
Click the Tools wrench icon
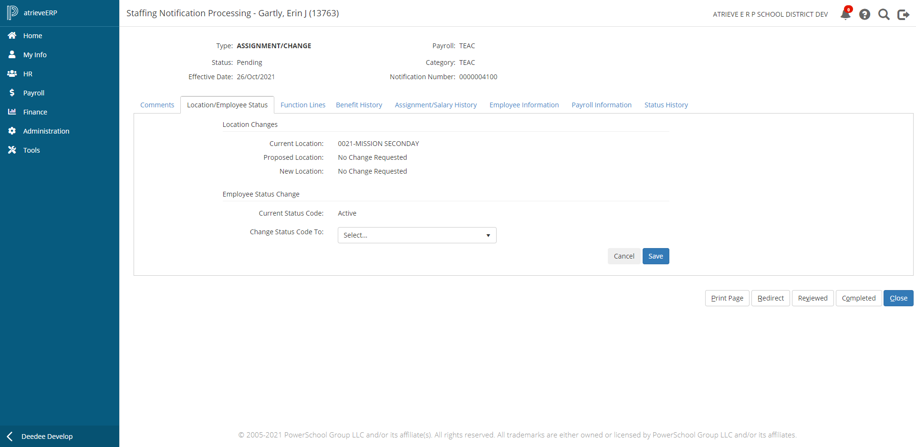tap(12, 150)
